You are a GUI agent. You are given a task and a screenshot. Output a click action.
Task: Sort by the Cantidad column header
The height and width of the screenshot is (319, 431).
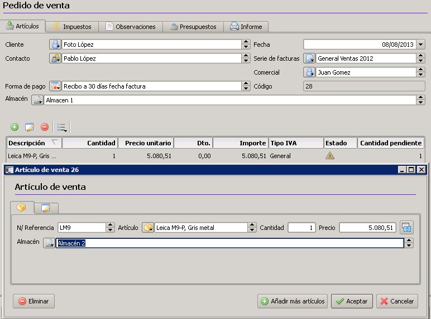pos(90,143)
